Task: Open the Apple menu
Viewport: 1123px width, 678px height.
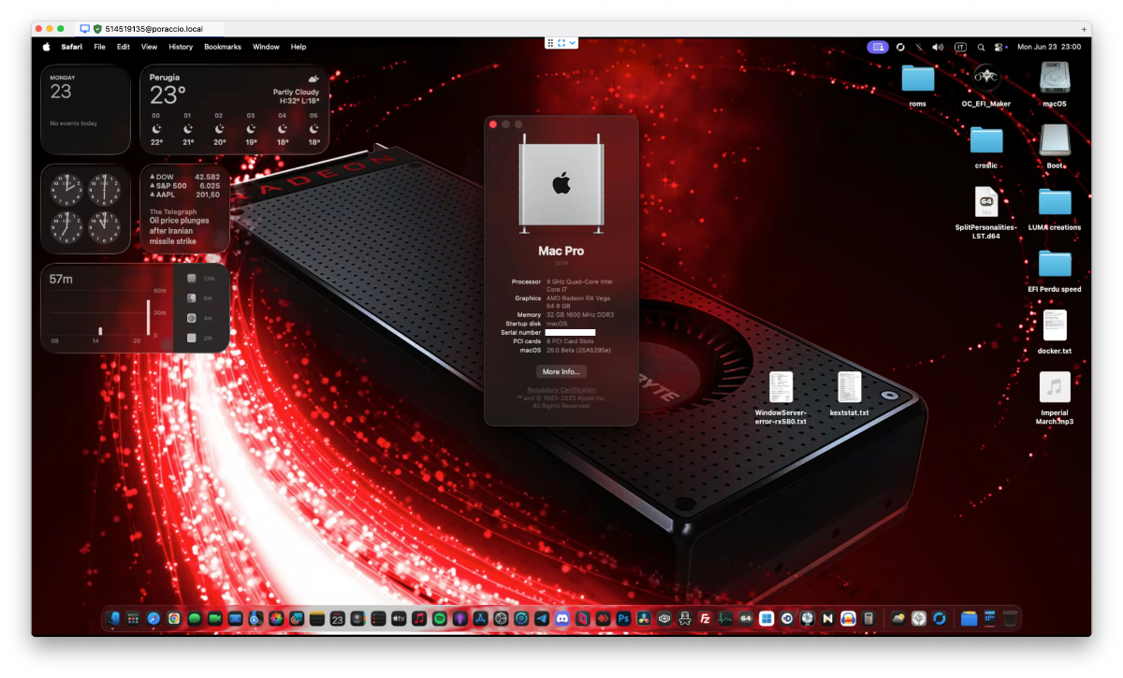Action: pyautogui.click(x=46, y=46)
